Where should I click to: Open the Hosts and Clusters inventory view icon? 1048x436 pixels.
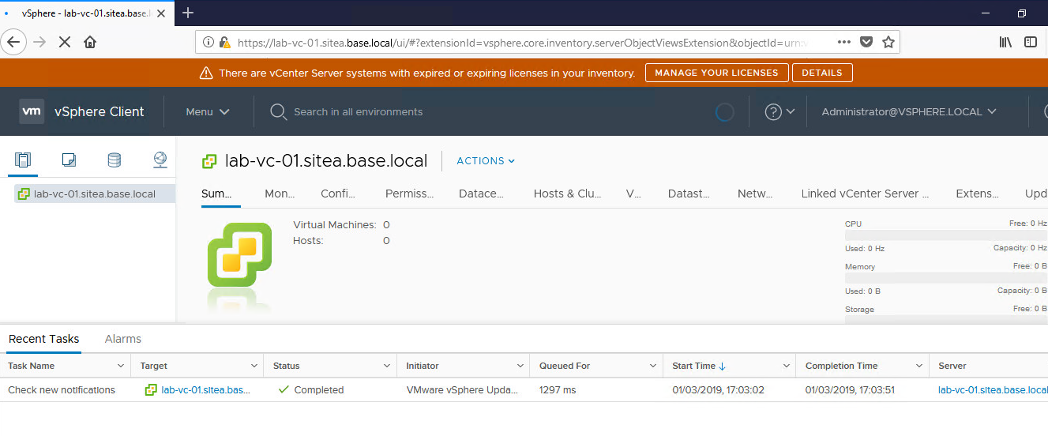click(x=23, y=160)
